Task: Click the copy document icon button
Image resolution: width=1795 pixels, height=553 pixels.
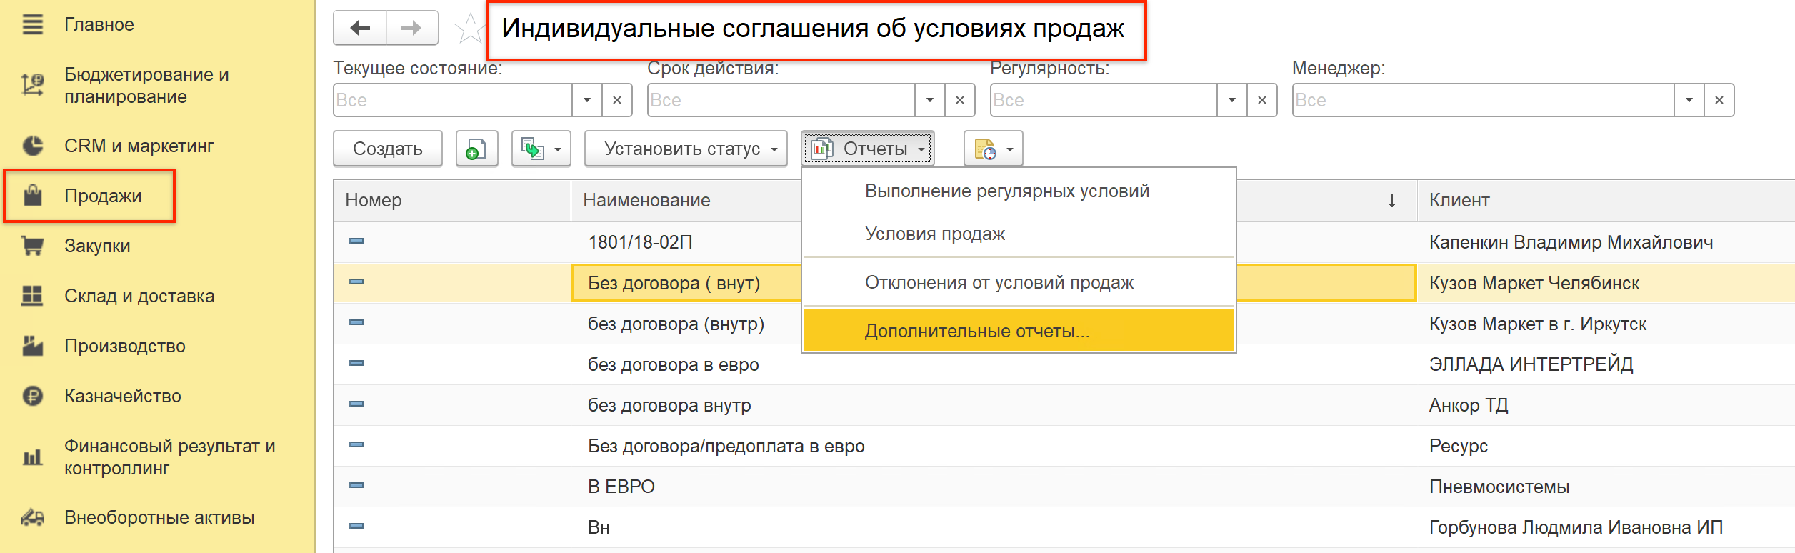Action: pyautogui.click(x=476, y=149)
